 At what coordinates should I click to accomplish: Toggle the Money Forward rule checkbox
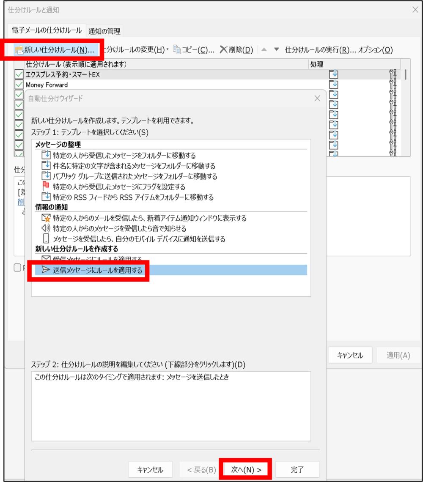point(19,85)
